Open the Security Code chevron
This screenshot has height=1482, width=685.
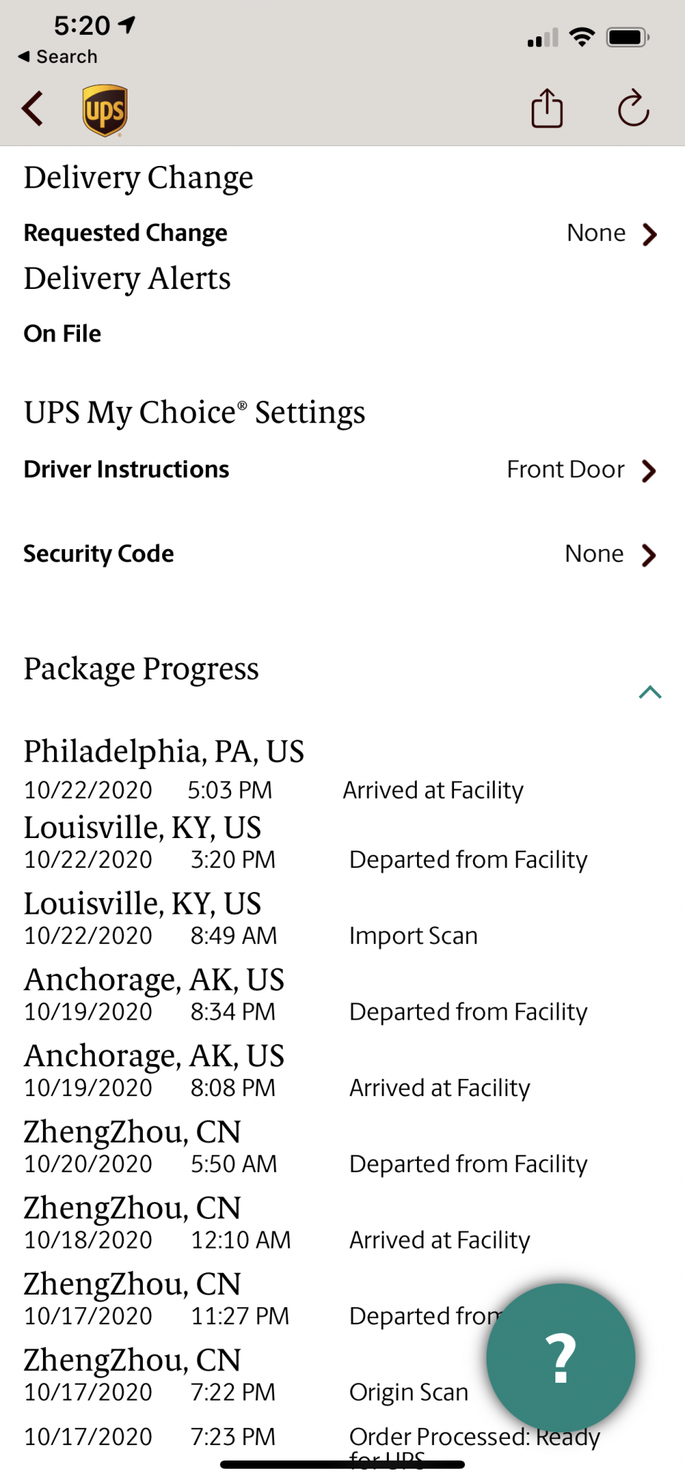pos(649,555)
